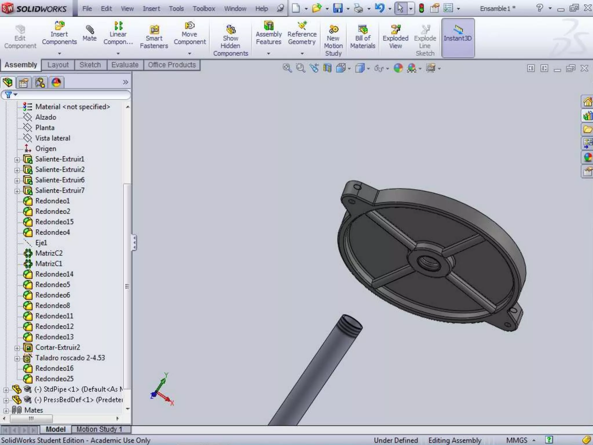Viewport: 593px width, 445px height.
Task: Open the Insert Components dropdown arrow
Action: point(59,54)
